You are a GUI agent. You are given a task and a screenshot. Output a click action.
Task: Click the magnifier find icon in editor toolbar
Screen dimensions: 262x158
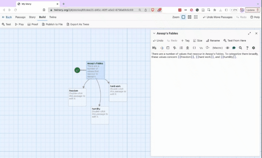[240, 48]
